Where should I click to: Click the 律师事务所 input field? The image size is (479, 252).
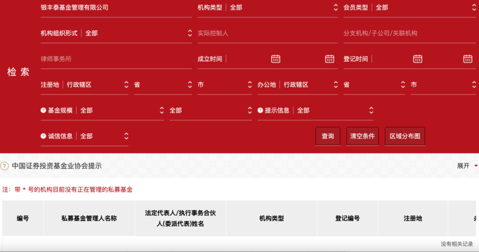[115, 59]
